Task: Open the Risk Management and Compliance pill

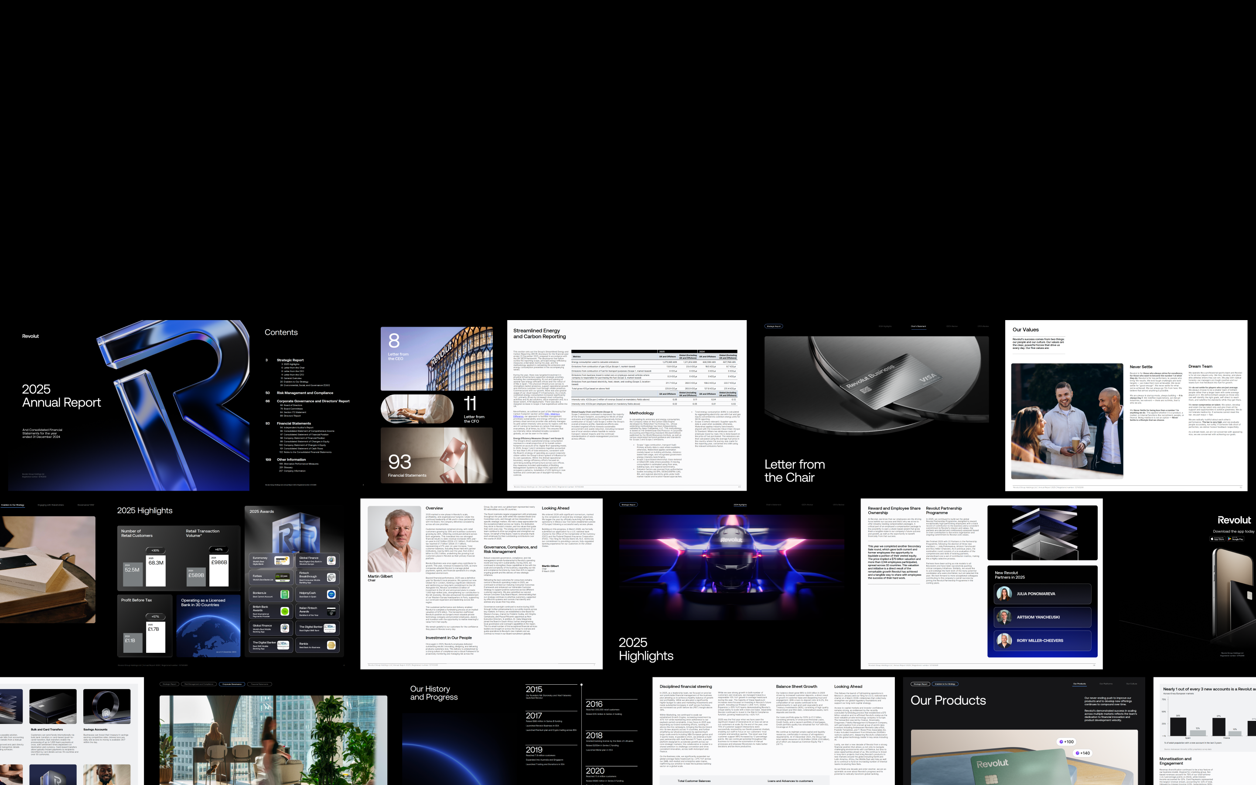Action: point(199,684)
